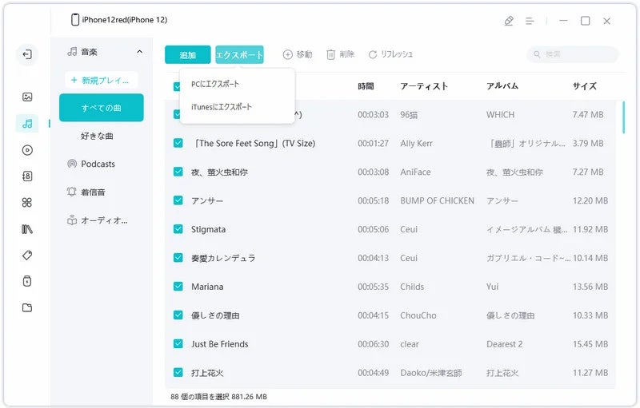This screenshot has height=408, width=640.
Task: Click the 削除 trash icon
Action: 330,54
